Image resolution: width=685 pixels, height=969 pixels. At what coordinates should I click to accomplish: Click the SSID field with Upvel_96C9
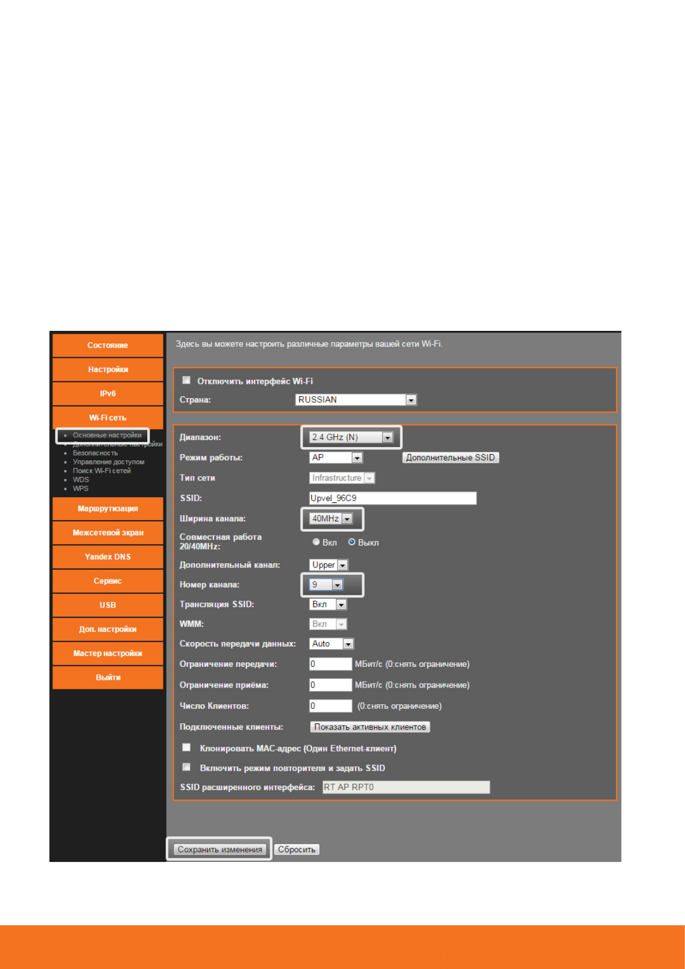coord(393,498)
